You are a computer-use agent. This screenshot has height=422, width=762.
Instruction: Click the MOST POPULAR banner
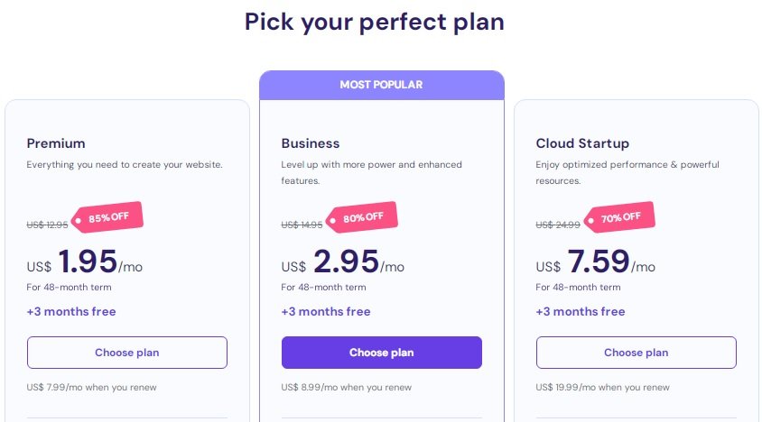382,85
